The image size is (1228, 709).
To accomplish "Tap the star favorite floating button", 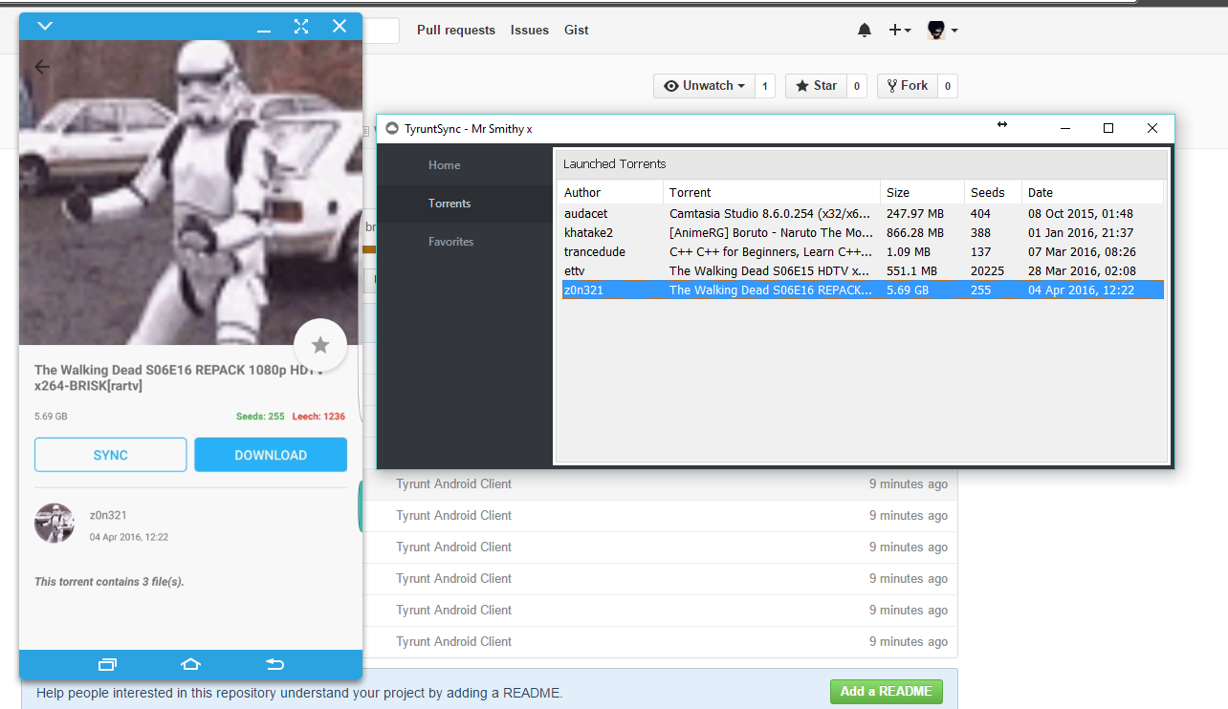I will tap(320, 345).
